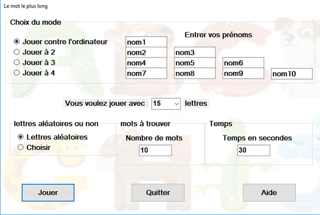This screenshot has height=215, width=320.
Task: Pick the Jouer à 4 mode
Action: pos(34,73)
